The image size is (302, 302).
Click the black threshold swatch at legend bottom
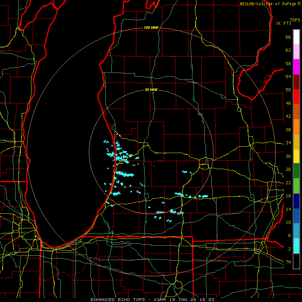pos(296,261)
